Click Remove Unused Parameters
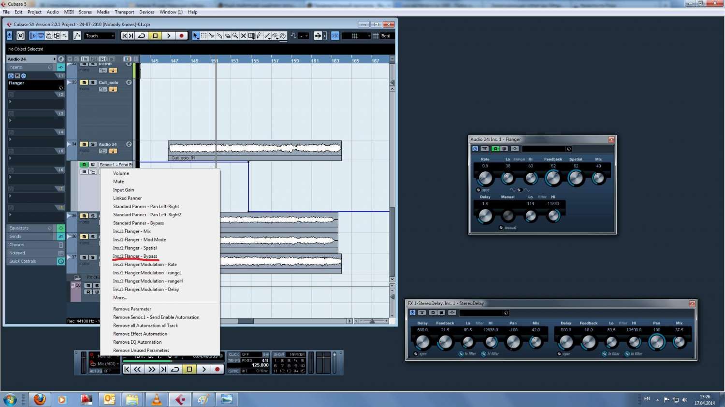725x407 pixels. (x=141, y=351)
